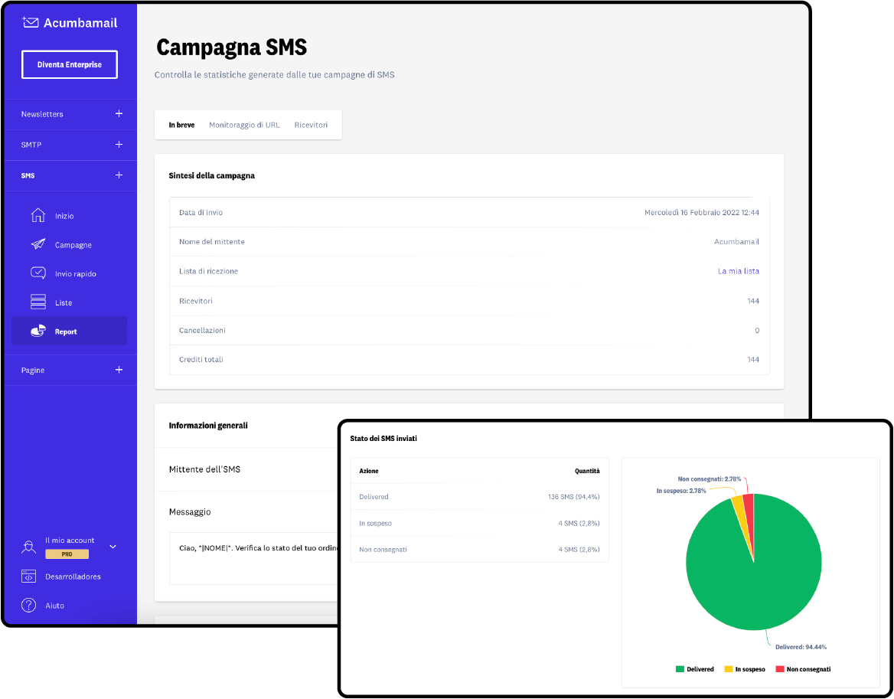
Task: Open the Il mio account dropdown chevron
Action: click(x=113, y=547)
